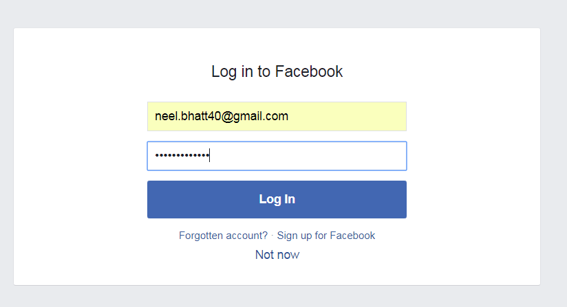The image size is (567, 307).
Task: Click the @ symbol in the email address
Action: point(228,116)
